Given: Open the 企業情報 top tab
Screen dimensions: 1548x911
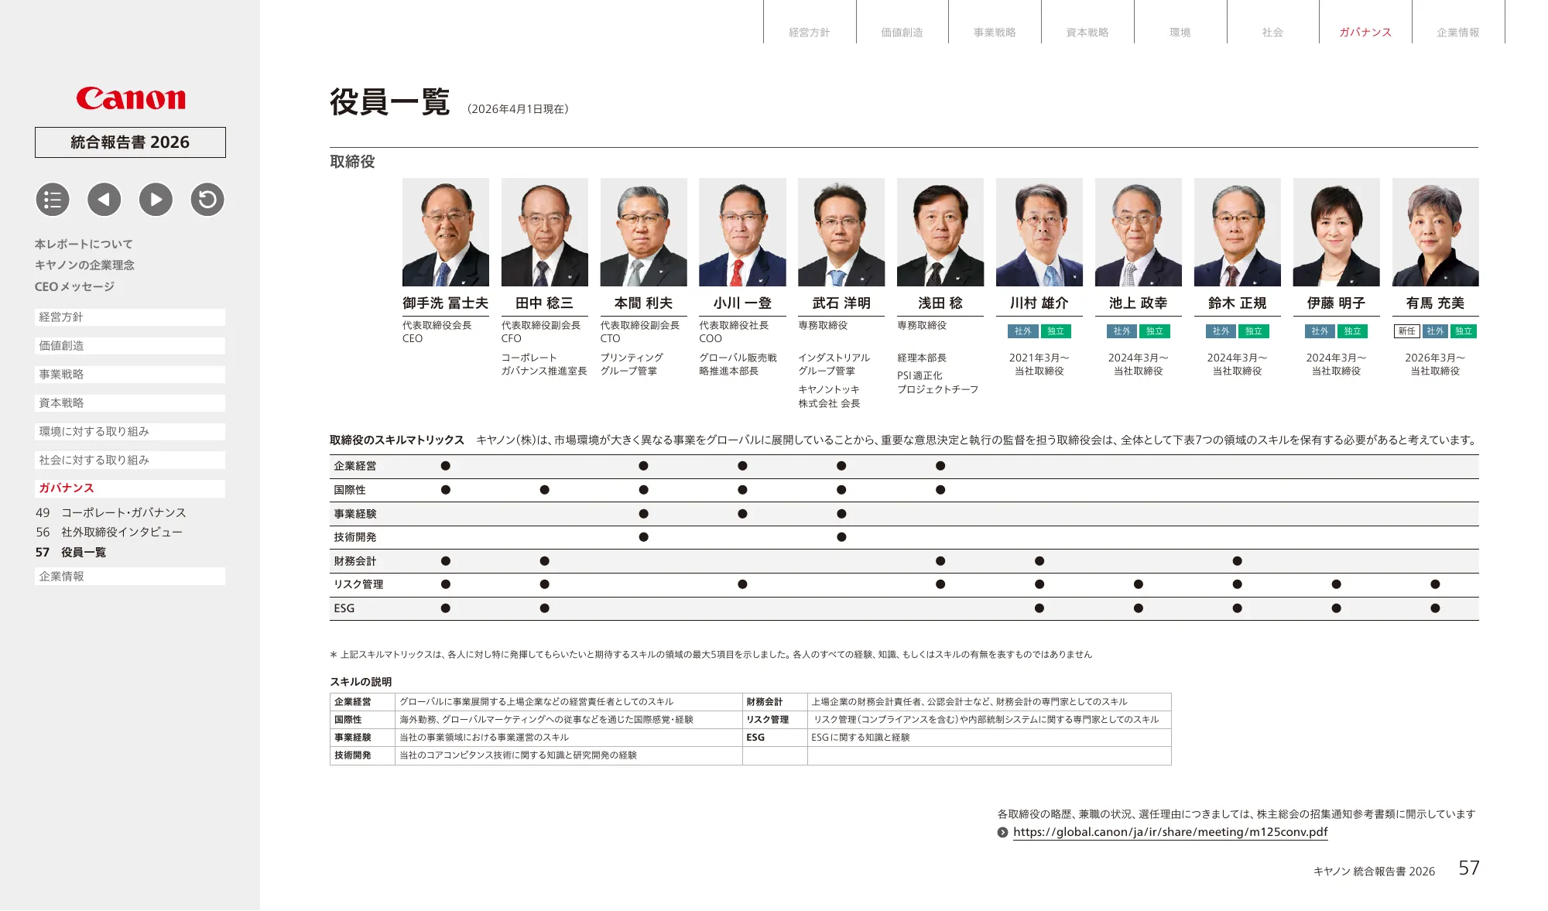Looking at the screenshot, I should (1458, 32).
